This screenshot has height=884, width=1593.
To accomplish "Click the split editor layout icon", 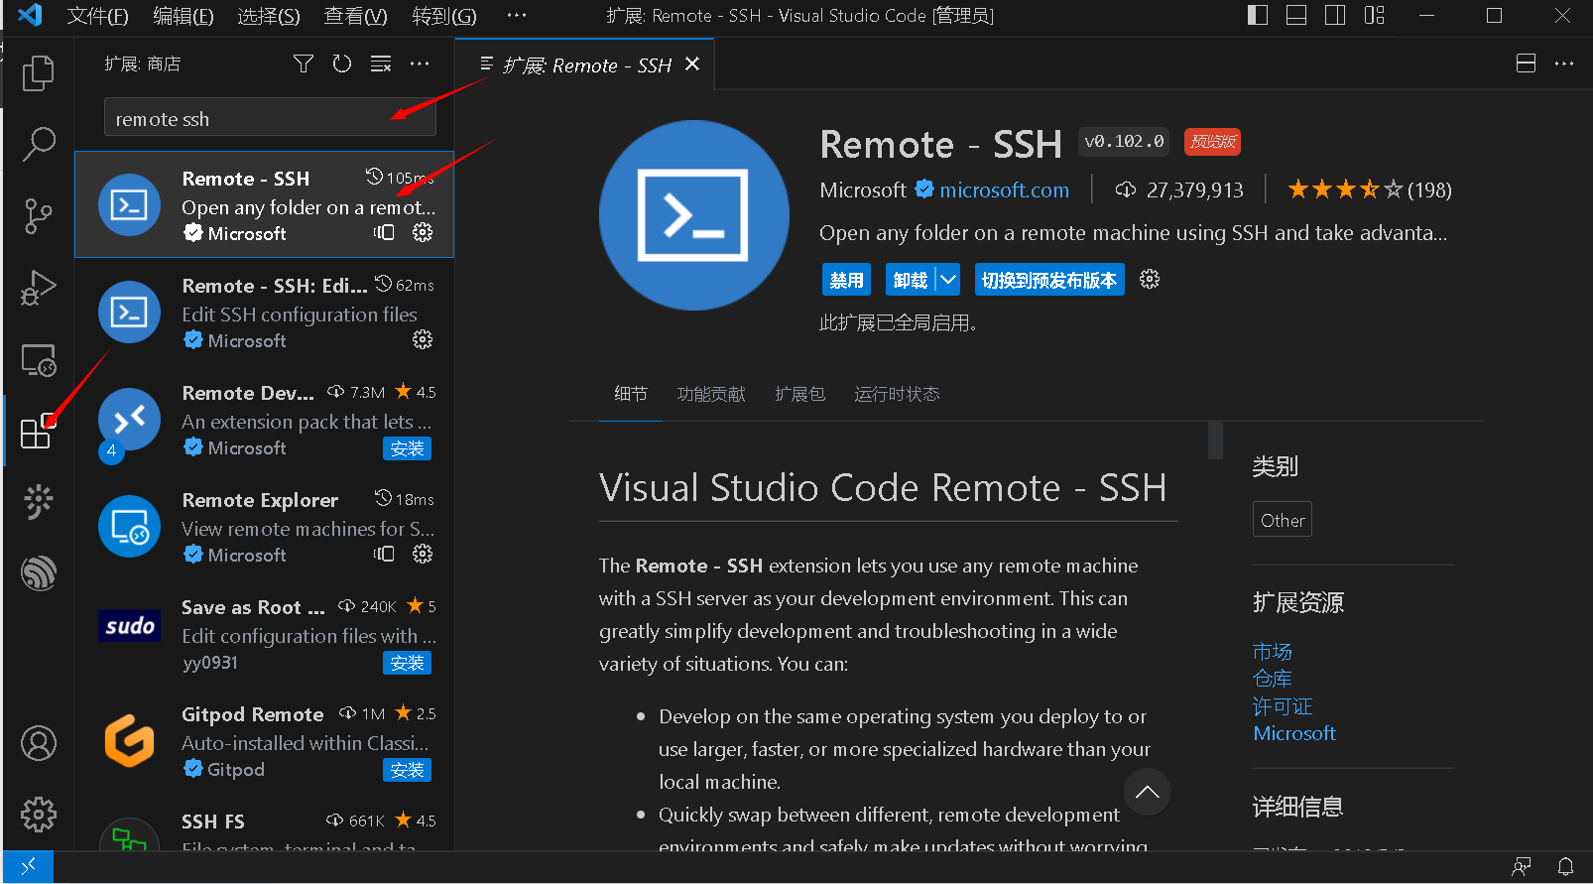I will click(1526, 63).
